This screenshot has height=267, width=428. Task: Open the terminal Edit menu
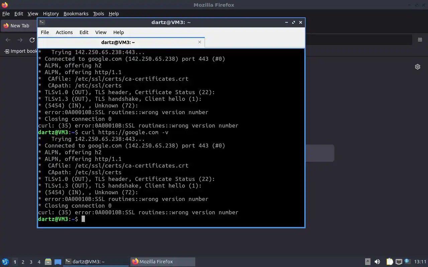point(84,32)
